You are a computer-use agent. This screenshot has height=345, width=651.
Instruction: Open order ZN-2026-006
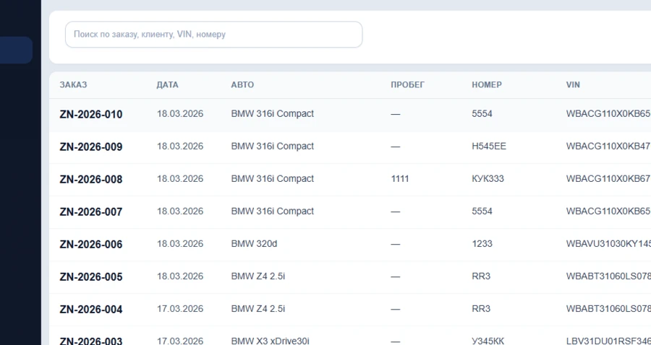coord(91,245)
